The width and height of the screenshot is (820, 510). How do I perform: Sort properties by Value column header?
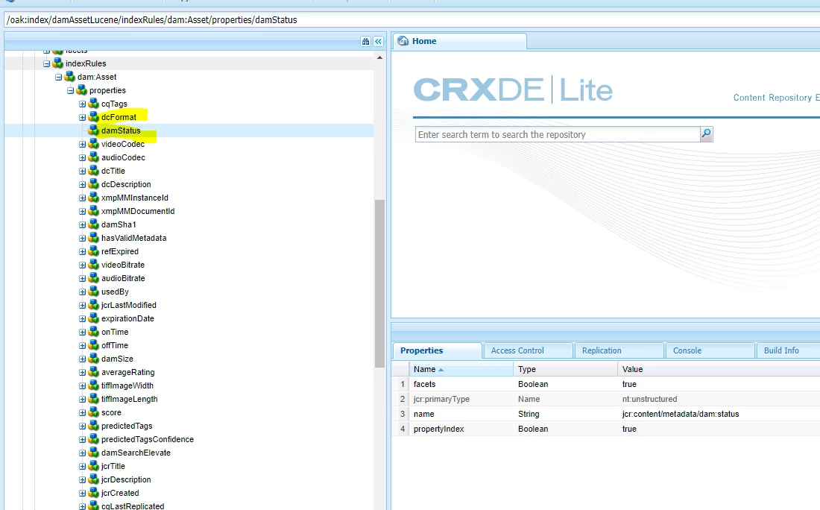pyautogui.click(x=719, y=369)
